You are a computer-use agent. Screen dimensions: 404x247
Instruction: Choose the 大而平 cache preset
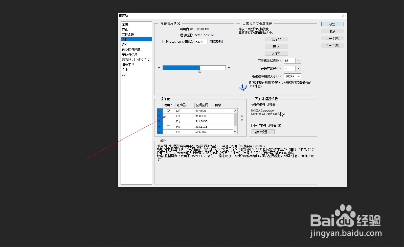tap(276, 53)
